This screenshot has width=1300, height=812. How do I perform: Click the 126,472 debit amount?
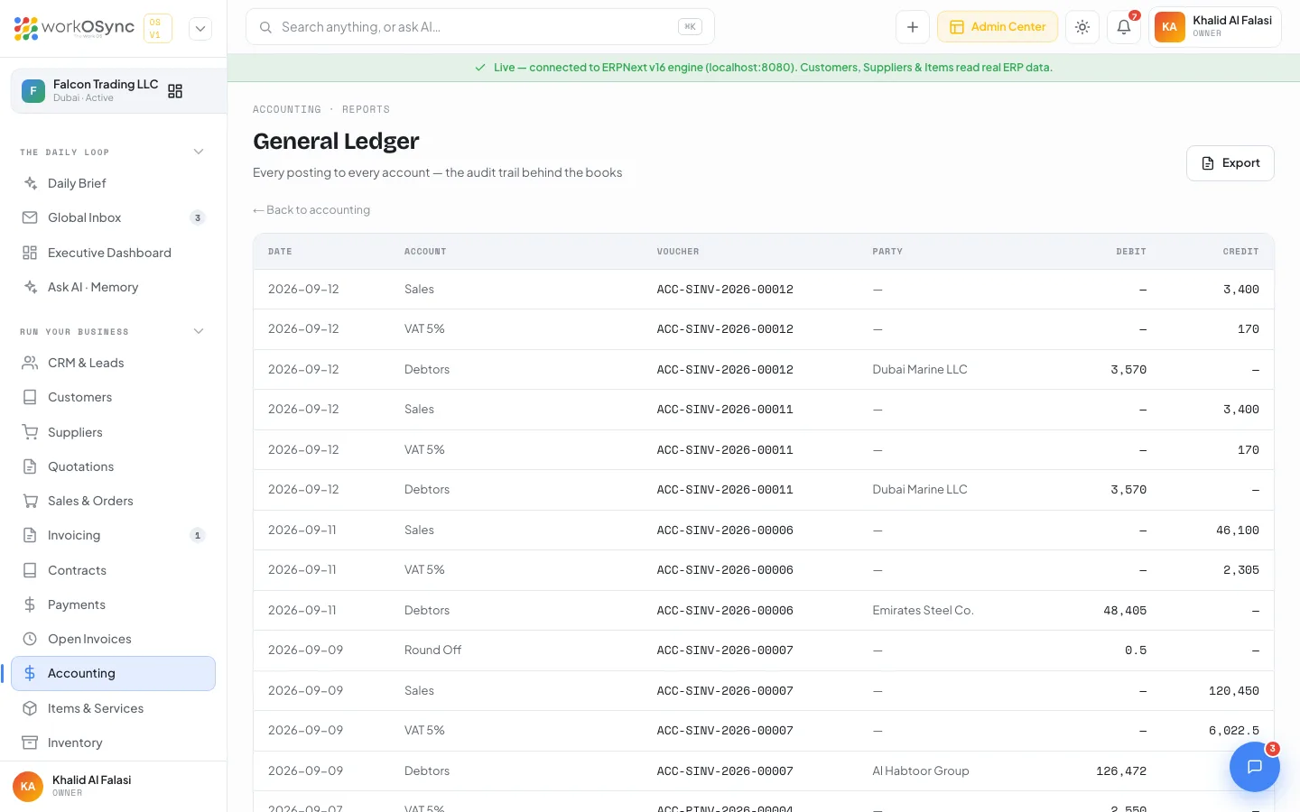(x=1121, y=771)
